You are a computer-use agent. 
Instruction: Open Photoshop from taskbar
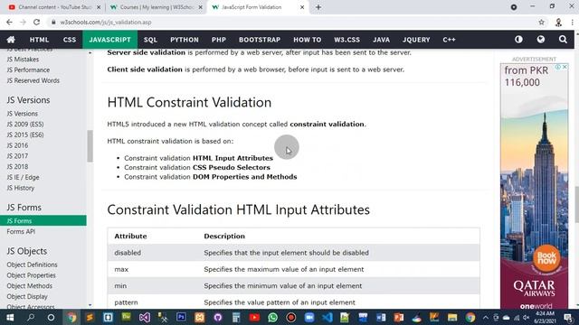point(181,317)
